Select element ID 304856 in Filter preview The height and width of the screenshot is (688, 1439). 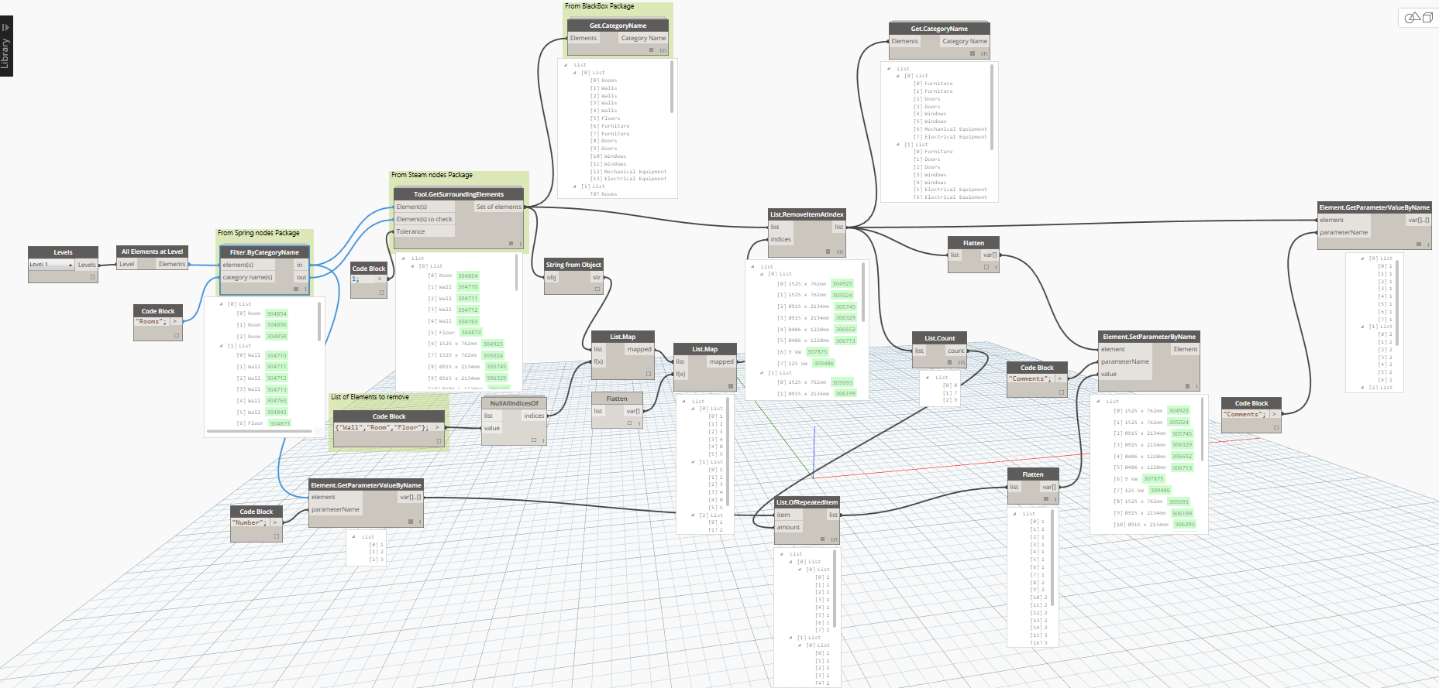coord(277,325)
